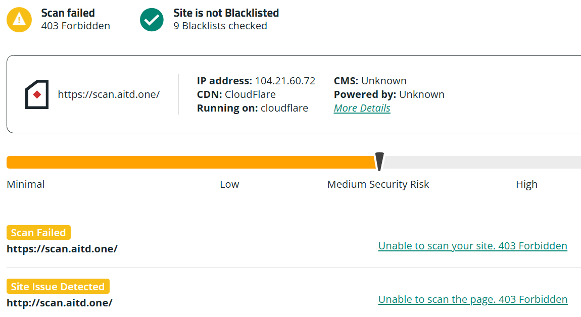Click the IP address 104.21.60.72

(x=285, y=81)
